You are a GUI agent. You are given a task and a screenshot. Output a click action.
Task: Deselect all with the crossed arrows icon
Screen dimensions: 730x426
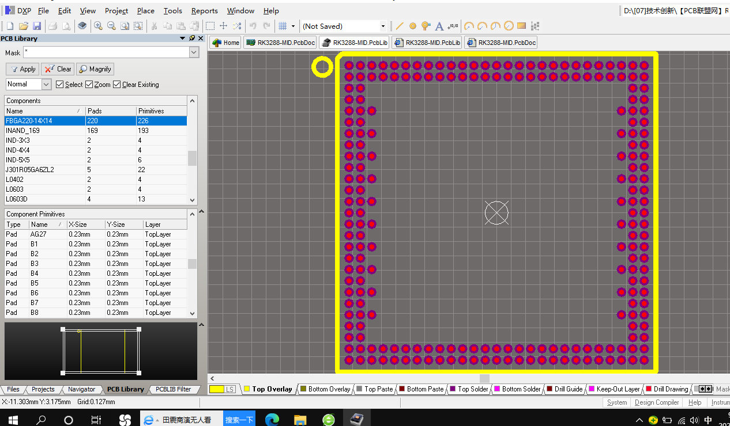click(236, 26)
